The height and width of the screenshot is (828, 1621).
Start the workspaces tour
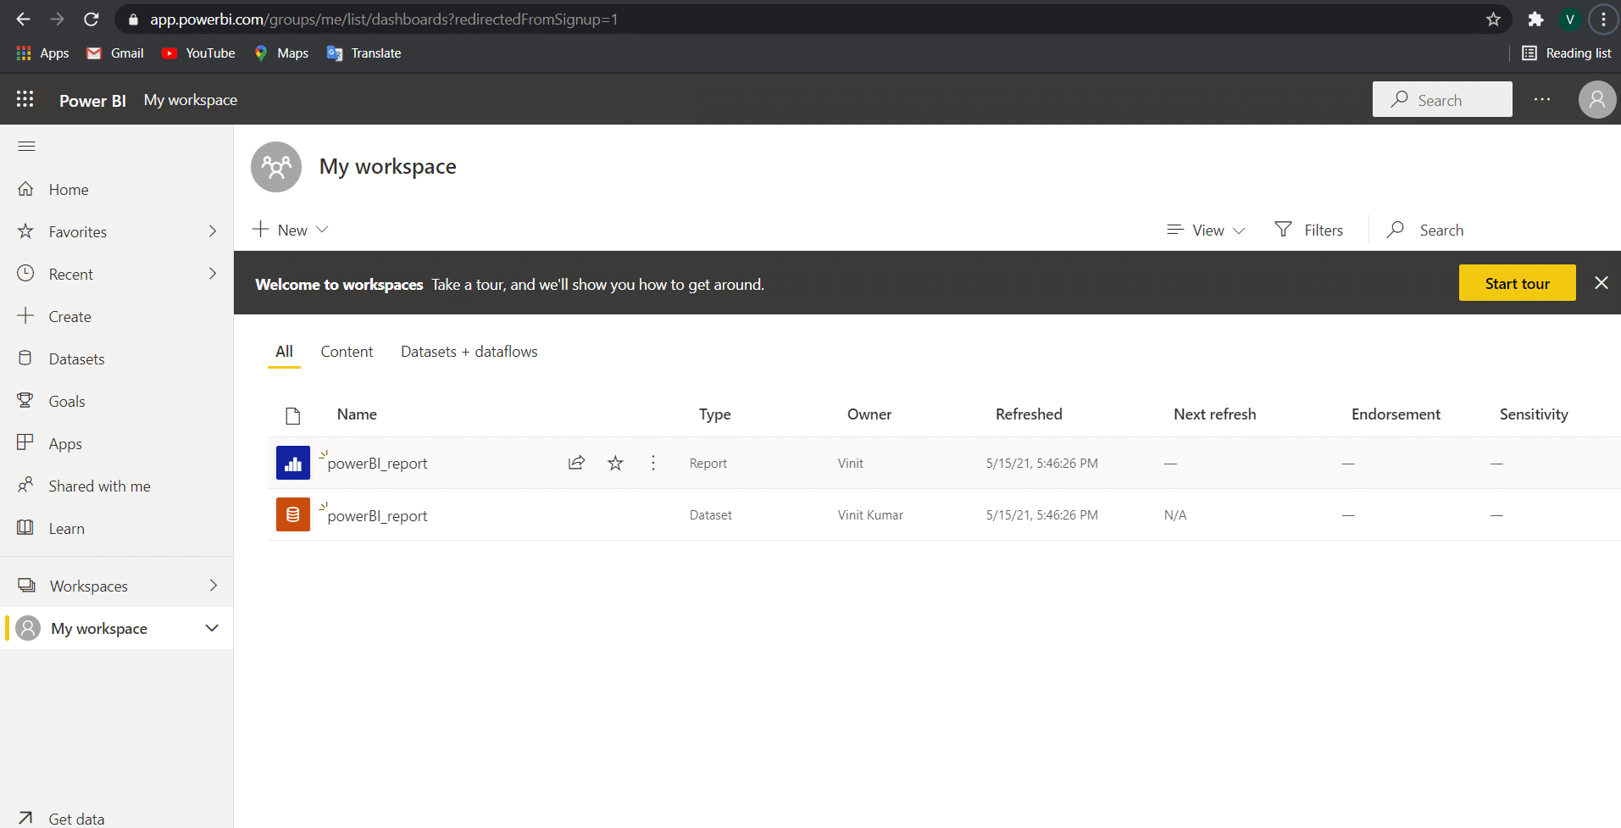coord(1517,283)
